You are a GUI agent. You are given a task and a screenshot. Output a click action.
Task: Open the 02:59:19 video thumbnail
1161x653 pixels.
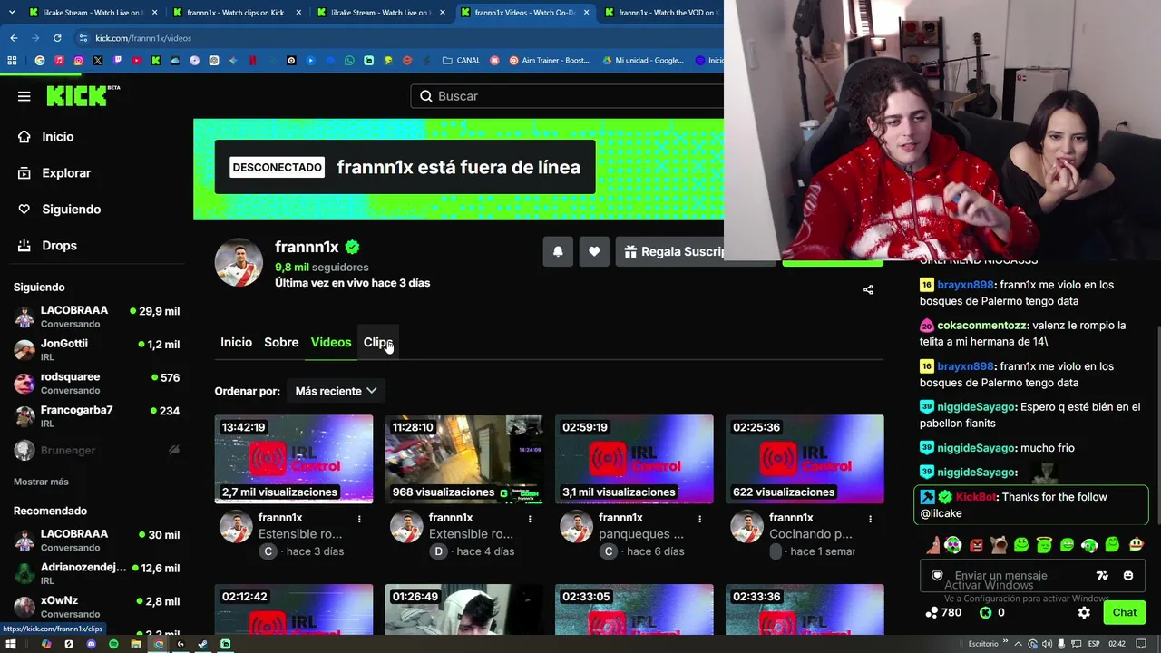[x=634, y=459]
